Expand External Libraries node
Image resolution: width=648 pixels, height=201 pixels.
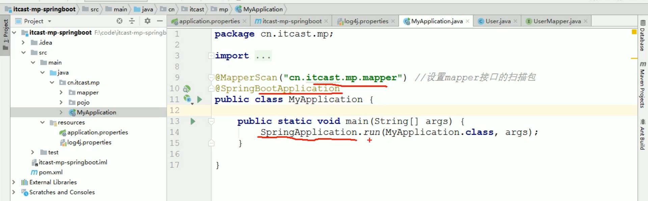click(x=13, y=182)
